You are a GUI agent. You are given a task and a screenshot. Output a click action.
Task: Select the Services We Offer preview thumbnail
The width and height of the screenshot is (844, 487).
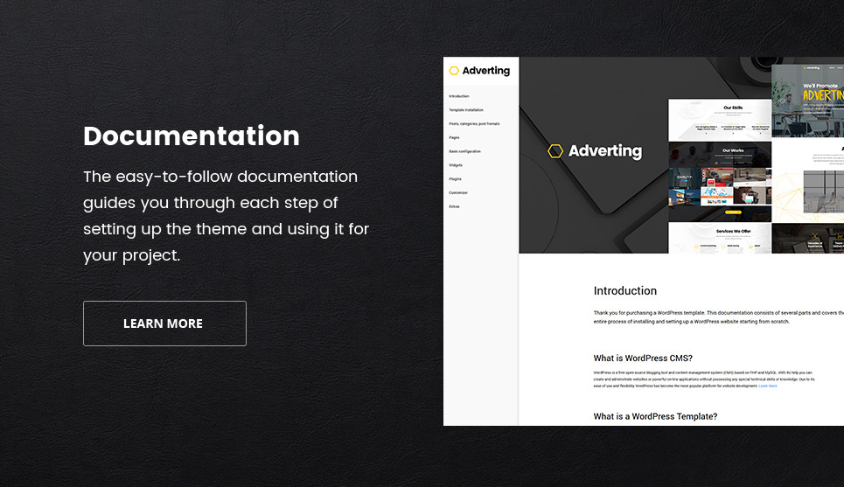point(720,237)
